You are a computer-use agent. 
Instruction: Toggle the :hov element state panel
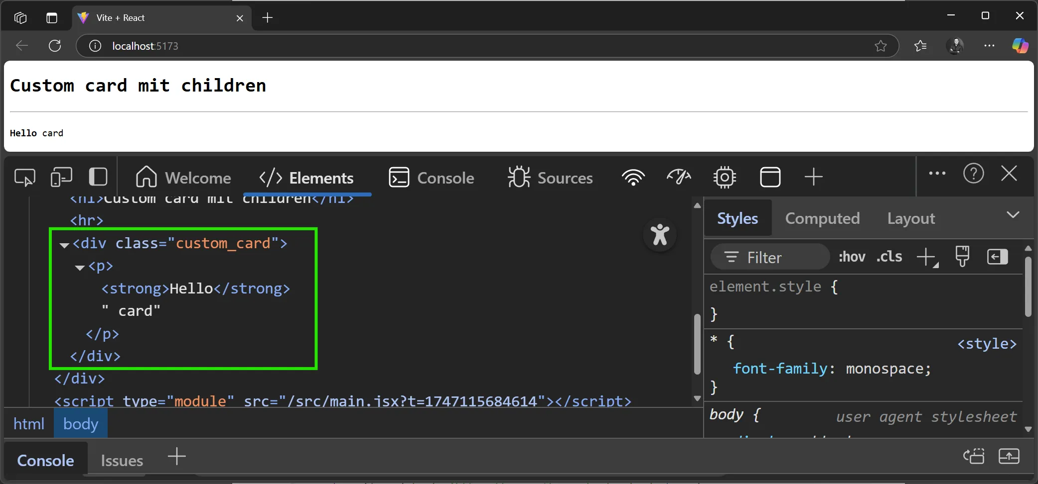[x=852, y=257]
